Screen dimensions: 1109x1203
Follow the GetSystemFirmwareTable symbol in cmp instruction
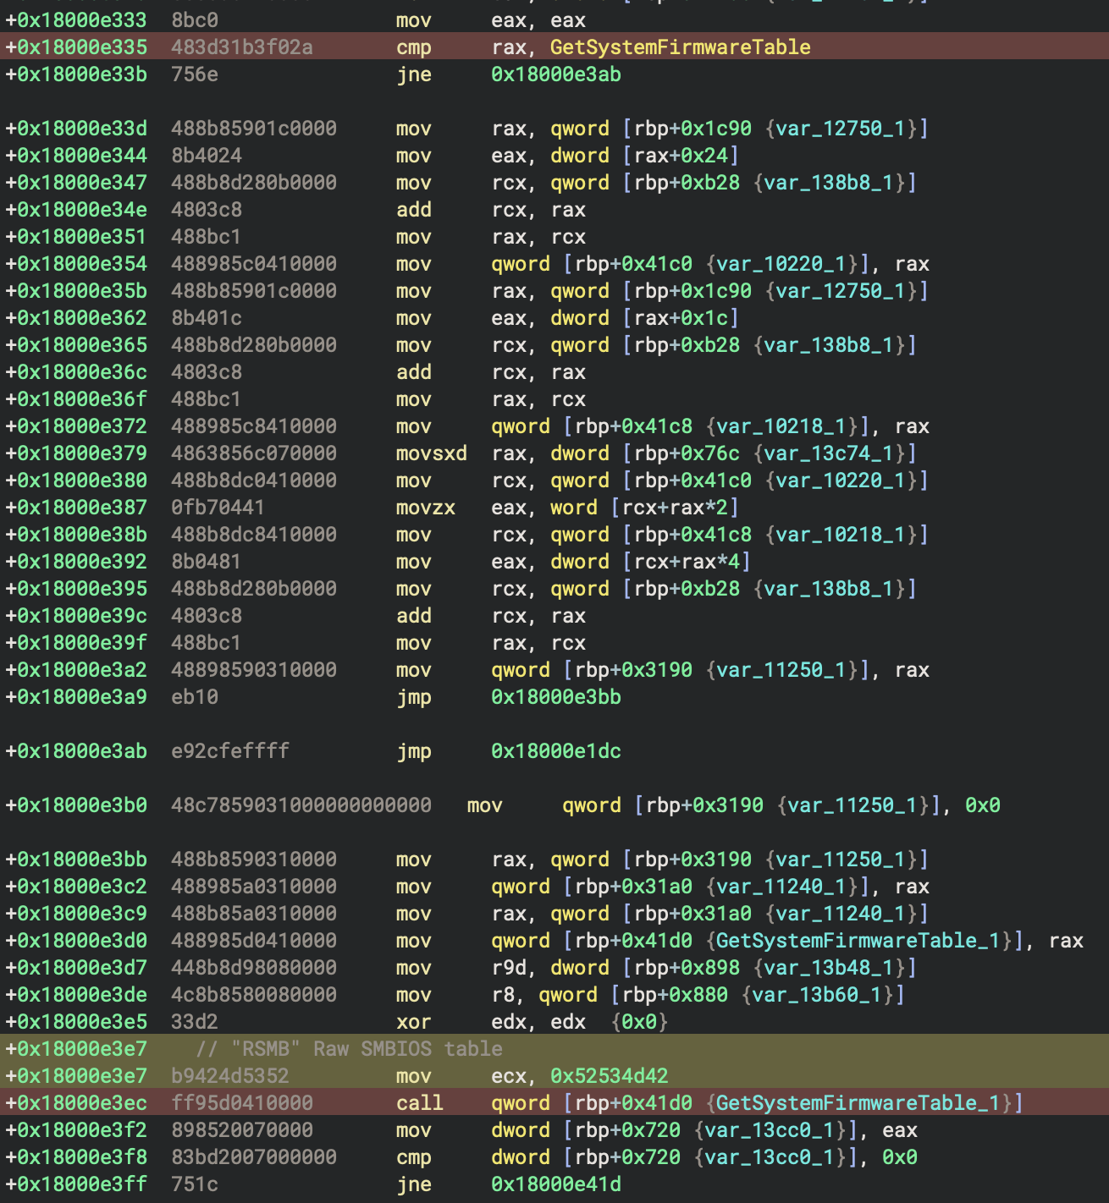680,47
